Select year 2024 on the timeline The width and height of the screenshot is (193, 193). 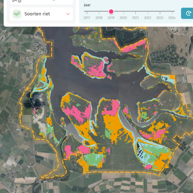(172, 18)
